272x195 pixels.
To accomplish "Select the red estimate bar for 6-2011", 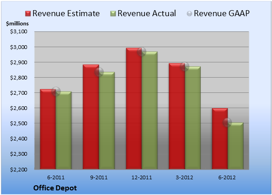I will 48,129.
